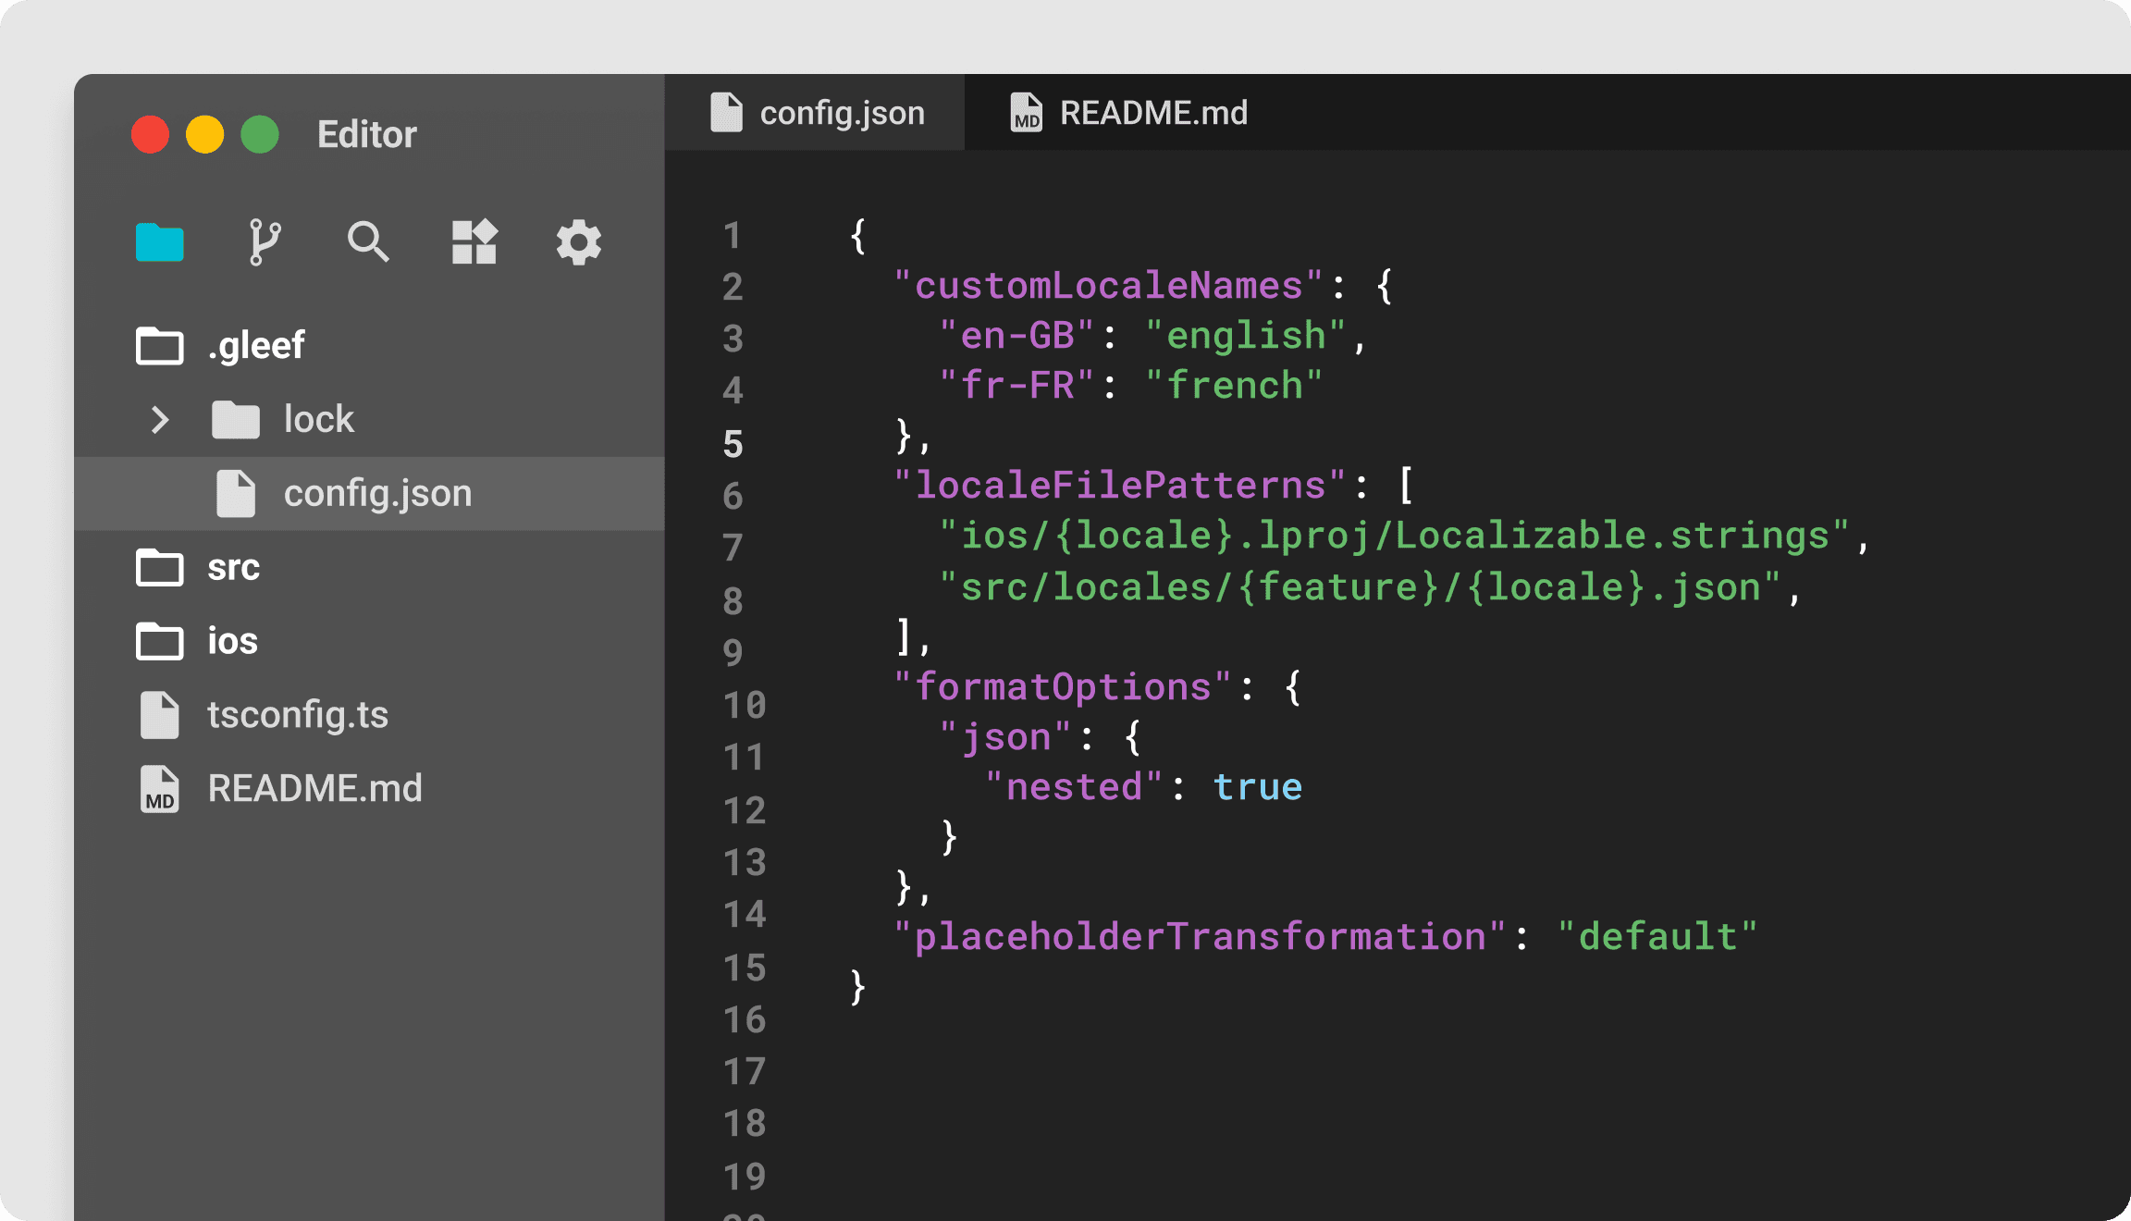Open config.json in the file tree
Screen dimensions: 2131x1221
(x=377, y=493)
